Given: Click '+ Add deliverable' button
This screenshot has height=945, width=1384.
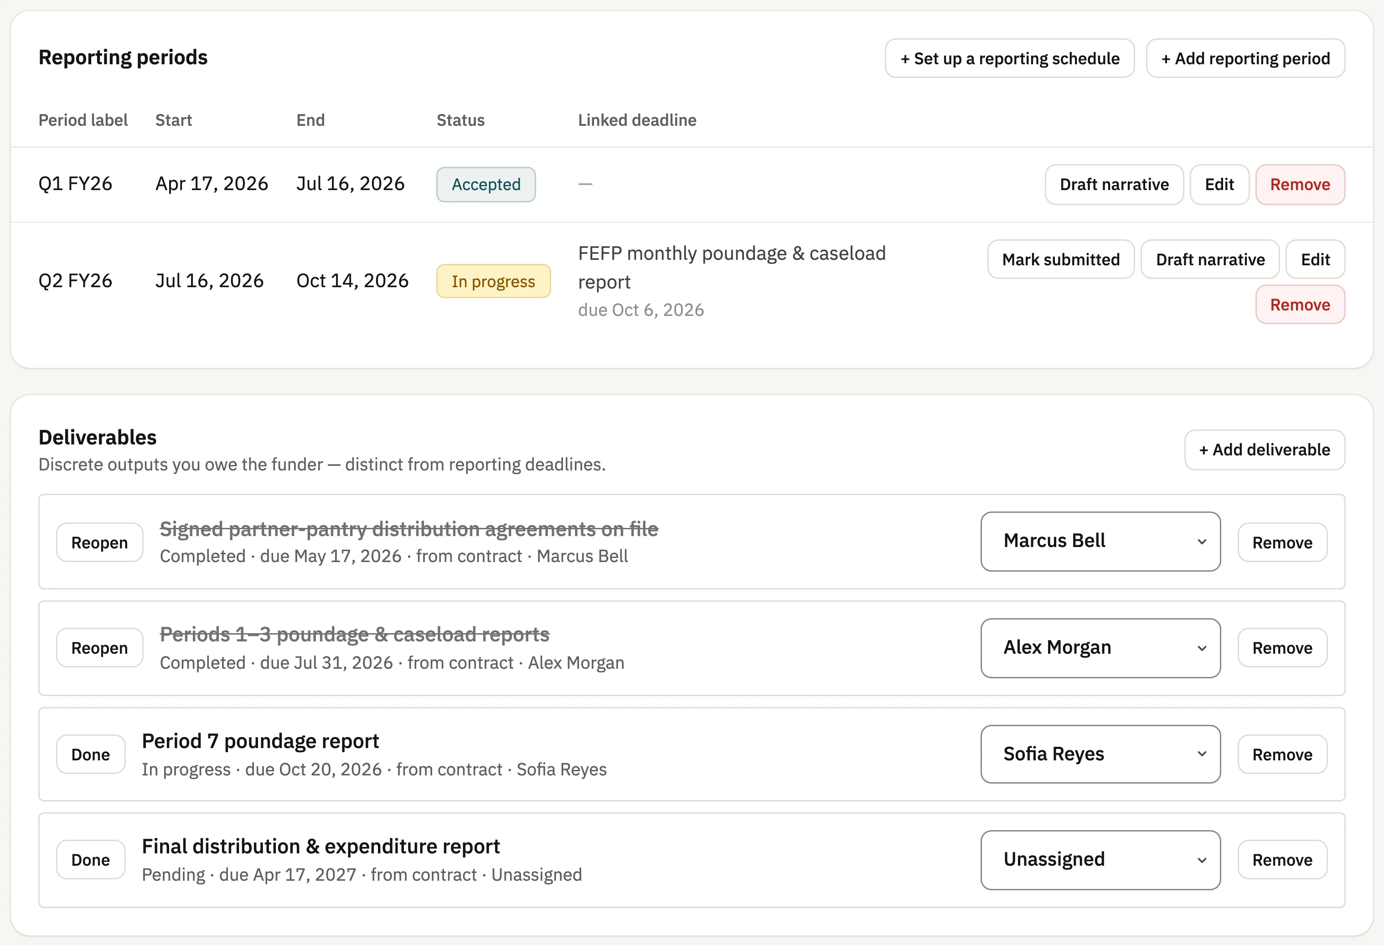Looking at the screenshot, I should pyautogui.click(x=1264, y=450).
